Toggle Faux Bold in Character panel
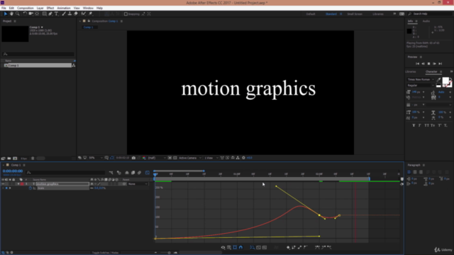The height and width of the screenshot is (255, 454). pyautogui.click(x=414, y=125)
